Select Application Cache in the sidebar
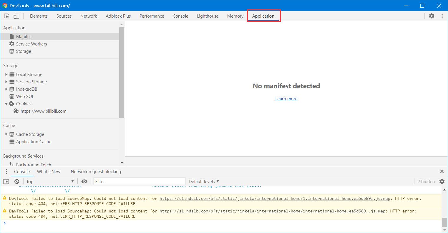This screenshot has height=233, width=448. [59, 141]
